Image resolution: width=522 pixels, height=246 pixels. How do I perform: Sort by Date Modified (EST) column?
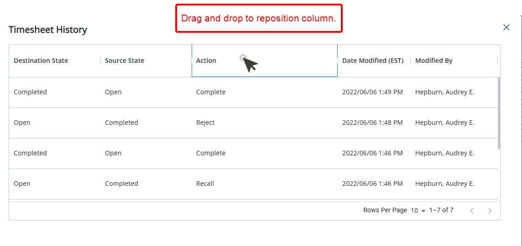coord(374,61)
